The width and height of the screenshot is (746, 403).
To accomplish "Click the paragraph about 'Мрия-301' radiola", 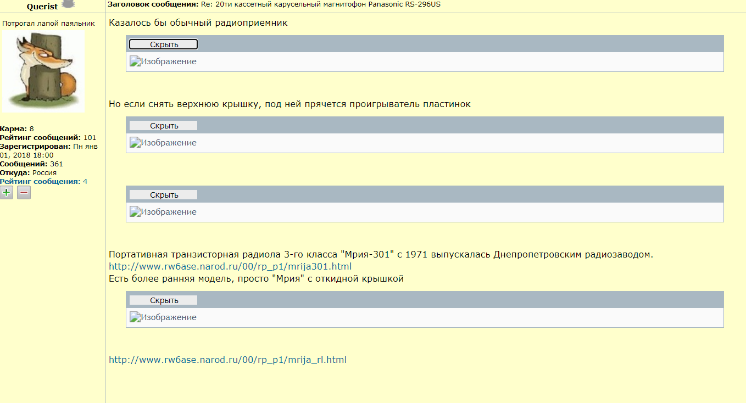I will (x=381, y=255).
